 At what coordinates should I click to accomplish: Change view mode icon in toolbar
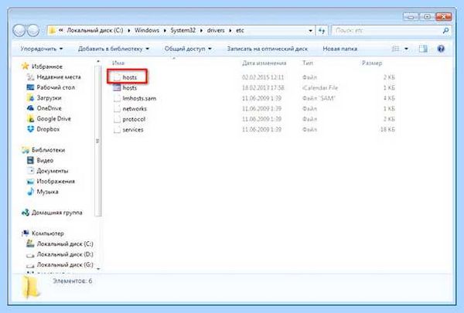(396, 49)
